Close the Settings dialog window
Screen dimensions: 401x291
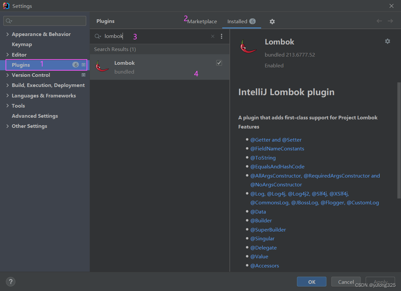tap(392, 6)
